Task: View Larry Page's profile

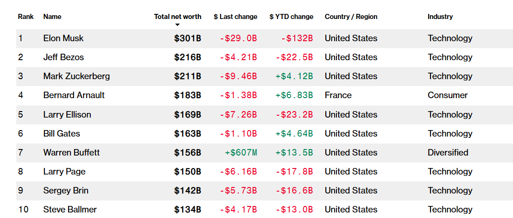Action: (64, 171)
